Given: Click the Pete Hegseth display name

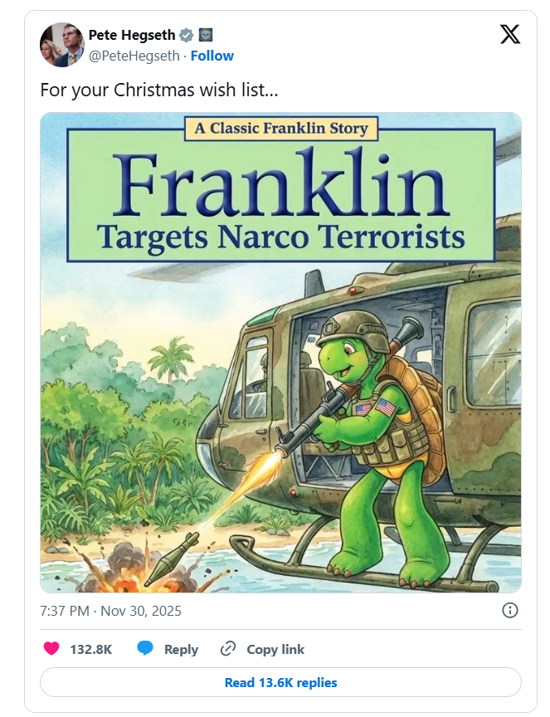Looking at the screenshot, I should click(x=132, y=35).
